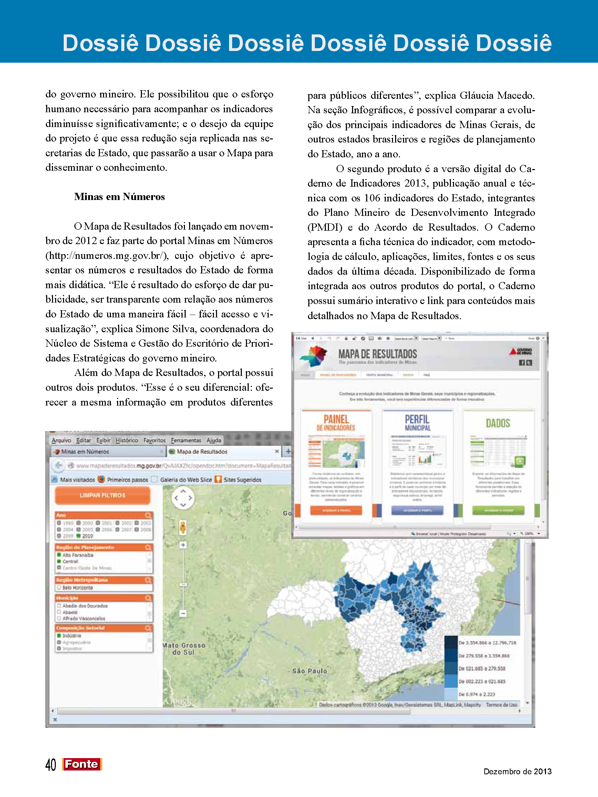Viewport: 598px width, 797px height.
Task: Pan the map right with the arrow
Action: point(190,498)
